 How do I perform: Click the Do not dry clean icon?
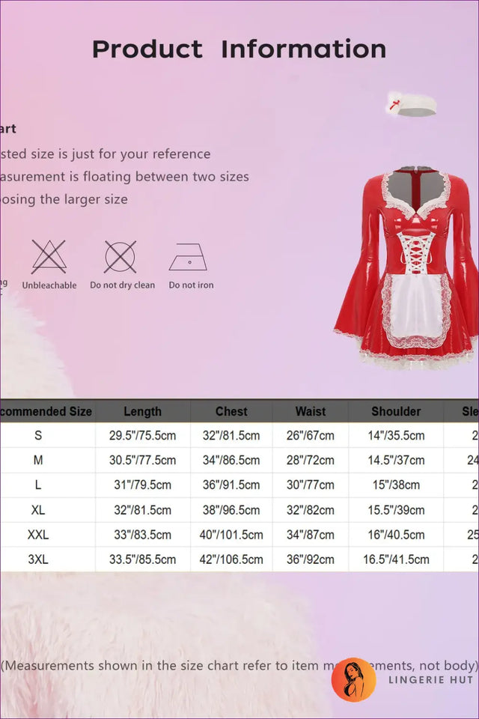(x=120, y=257)
